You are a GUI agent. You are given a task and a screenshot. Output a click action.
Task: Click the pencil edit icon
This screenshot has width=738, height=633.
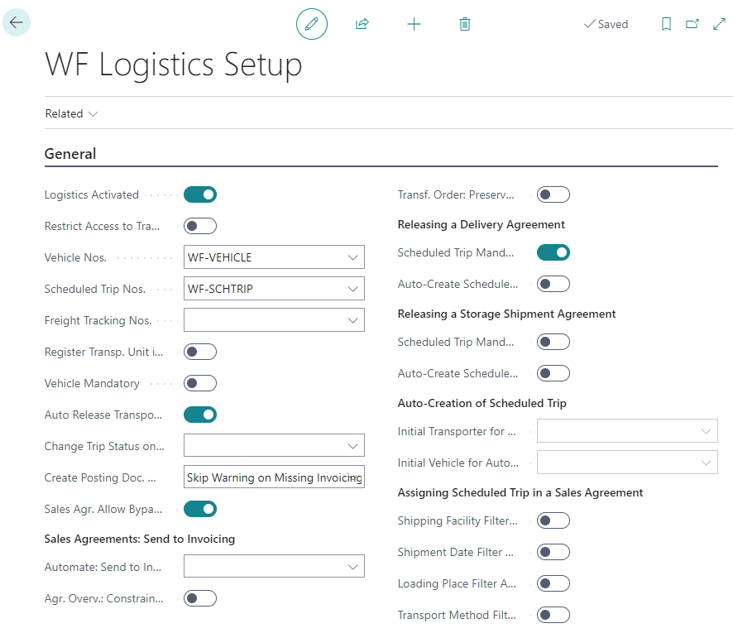[312, 24]
